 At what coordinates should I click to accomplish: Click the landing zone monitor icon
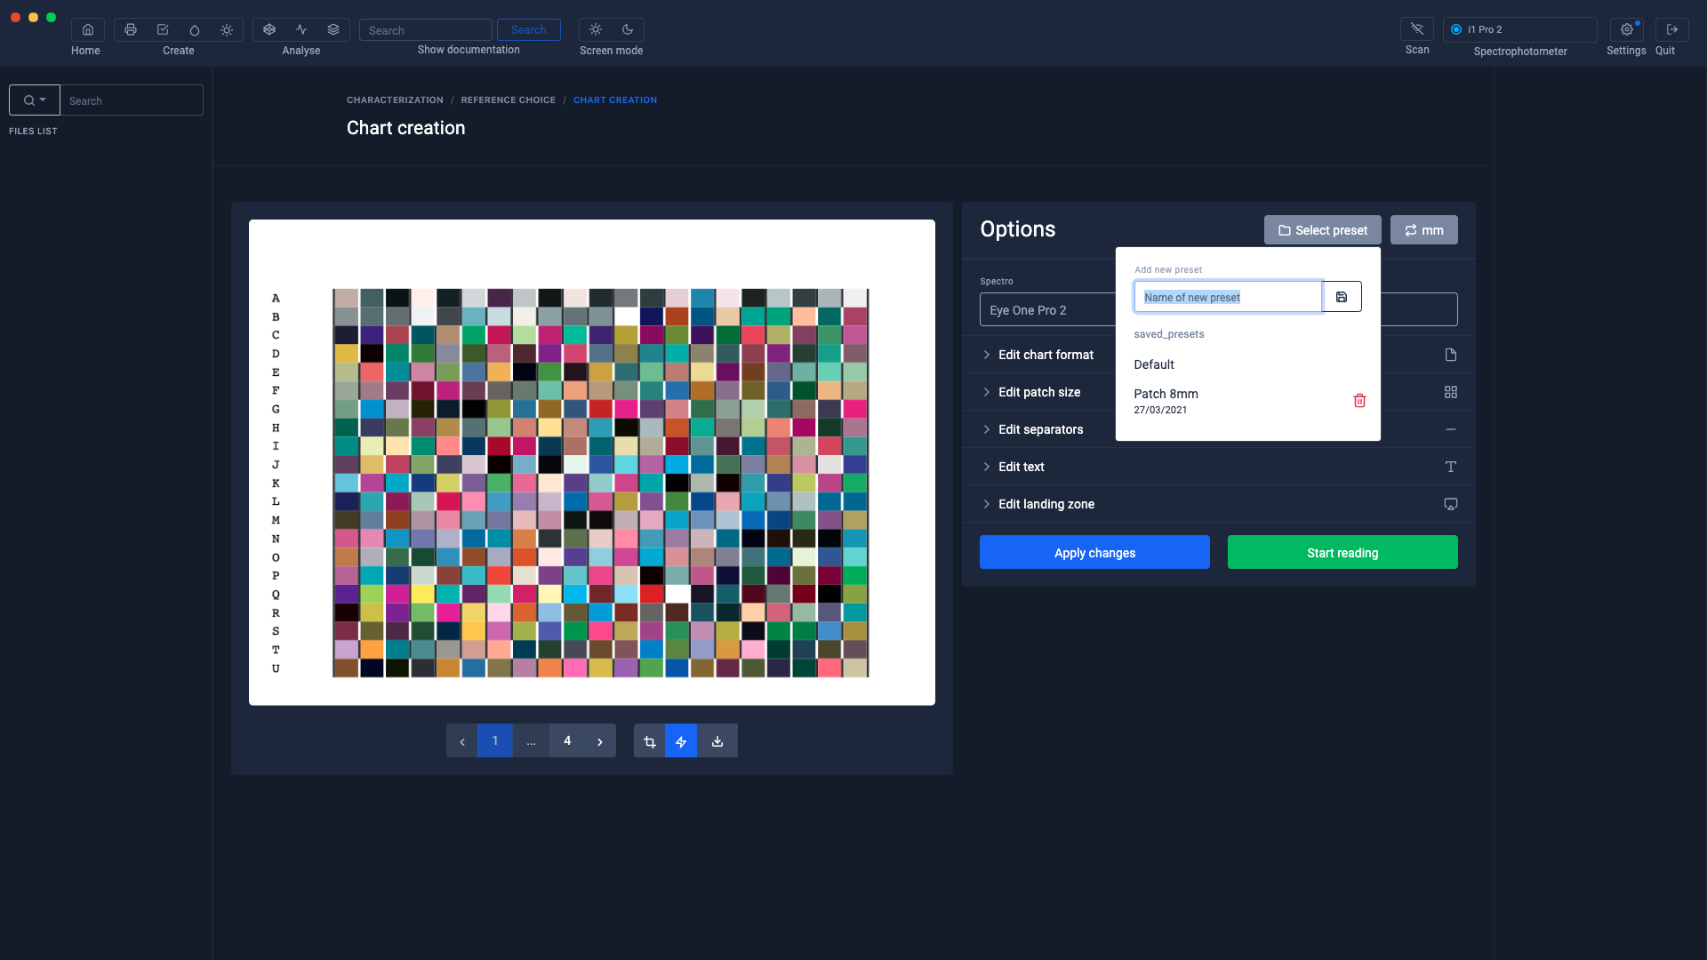pos(1451,504)
